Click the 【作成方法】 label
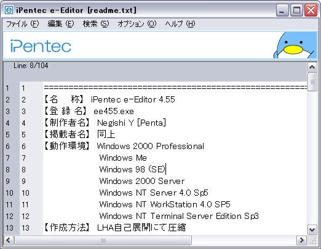Screen dimensions: 321x249 tap(67, 228)
